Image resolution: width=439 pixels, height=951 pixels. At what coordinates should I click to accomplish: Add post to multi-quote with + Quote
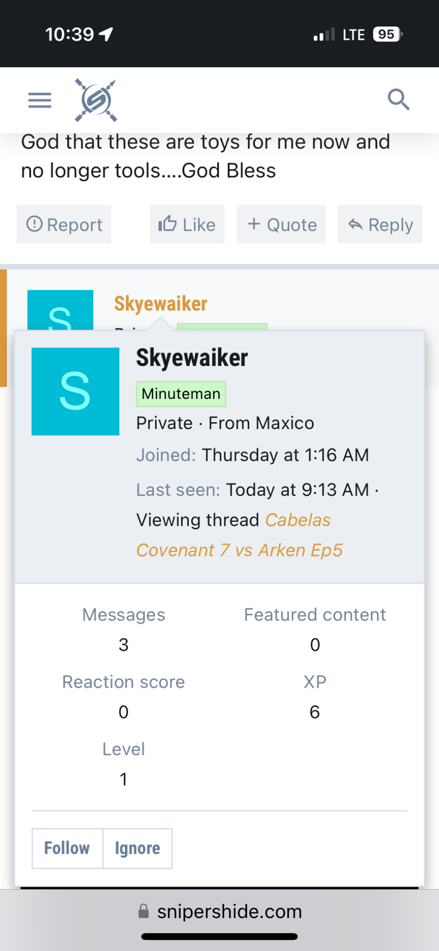point(281,224)
